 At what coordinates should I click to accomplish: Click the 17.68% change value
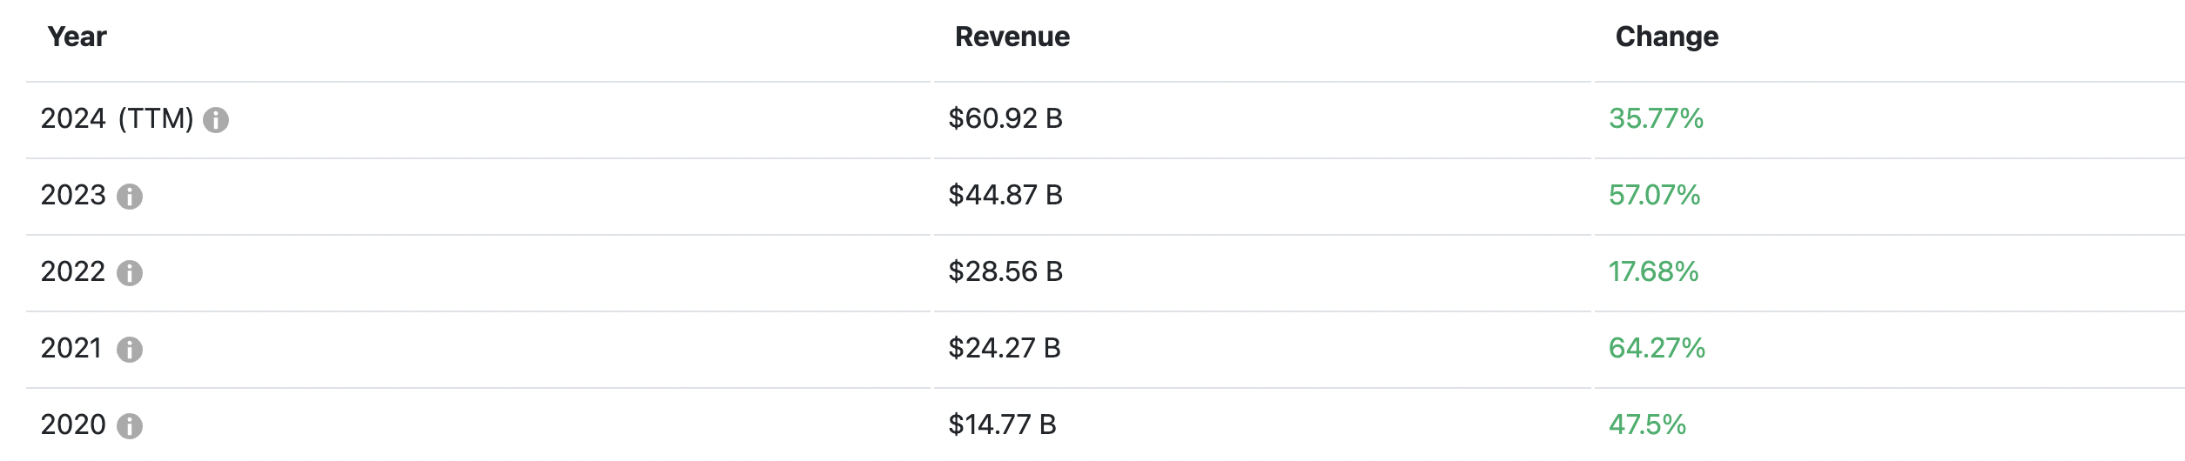[1653, 271]
